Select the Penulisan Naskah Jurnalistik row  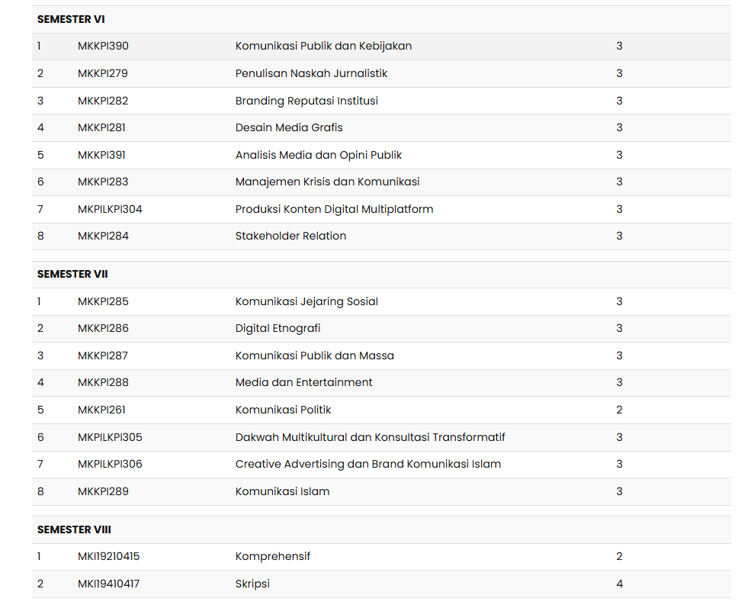(311, 73)
